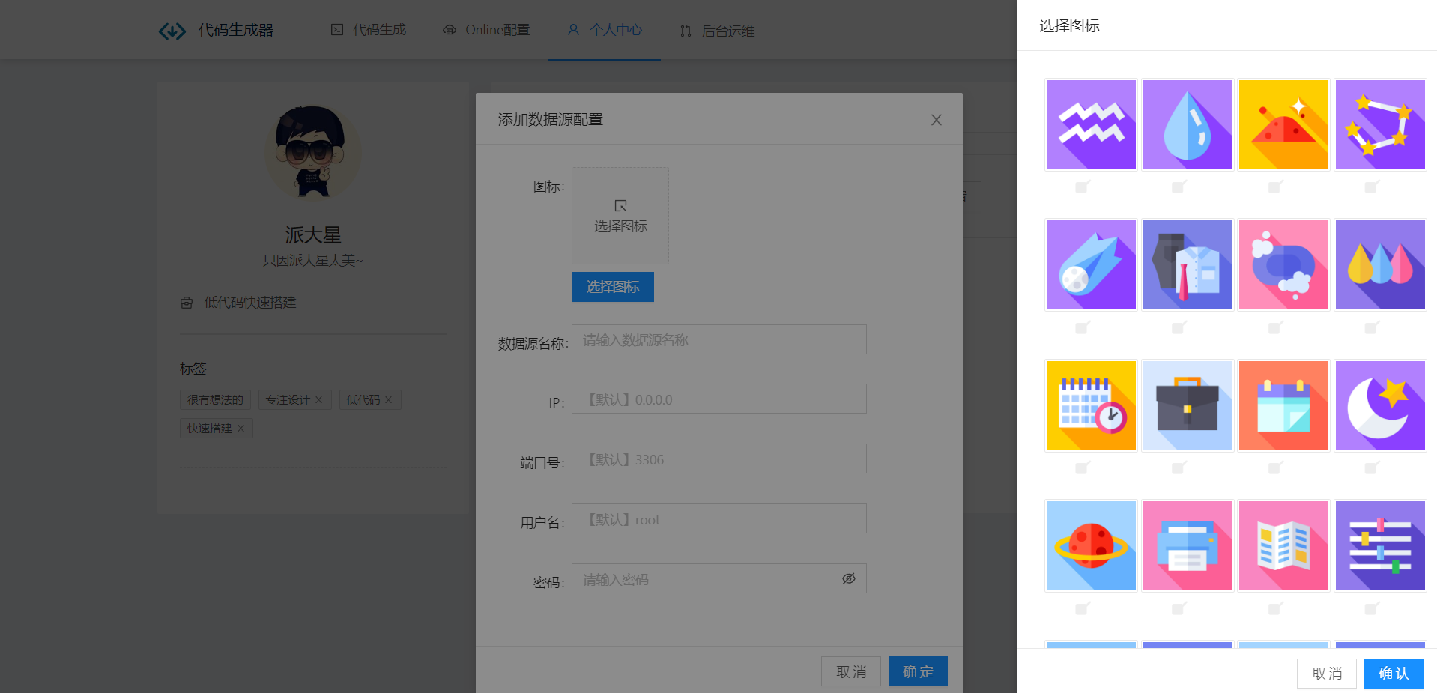1437x693 pixels.
Task: Pick the sliders equalizer icon
Action: 1381,546
